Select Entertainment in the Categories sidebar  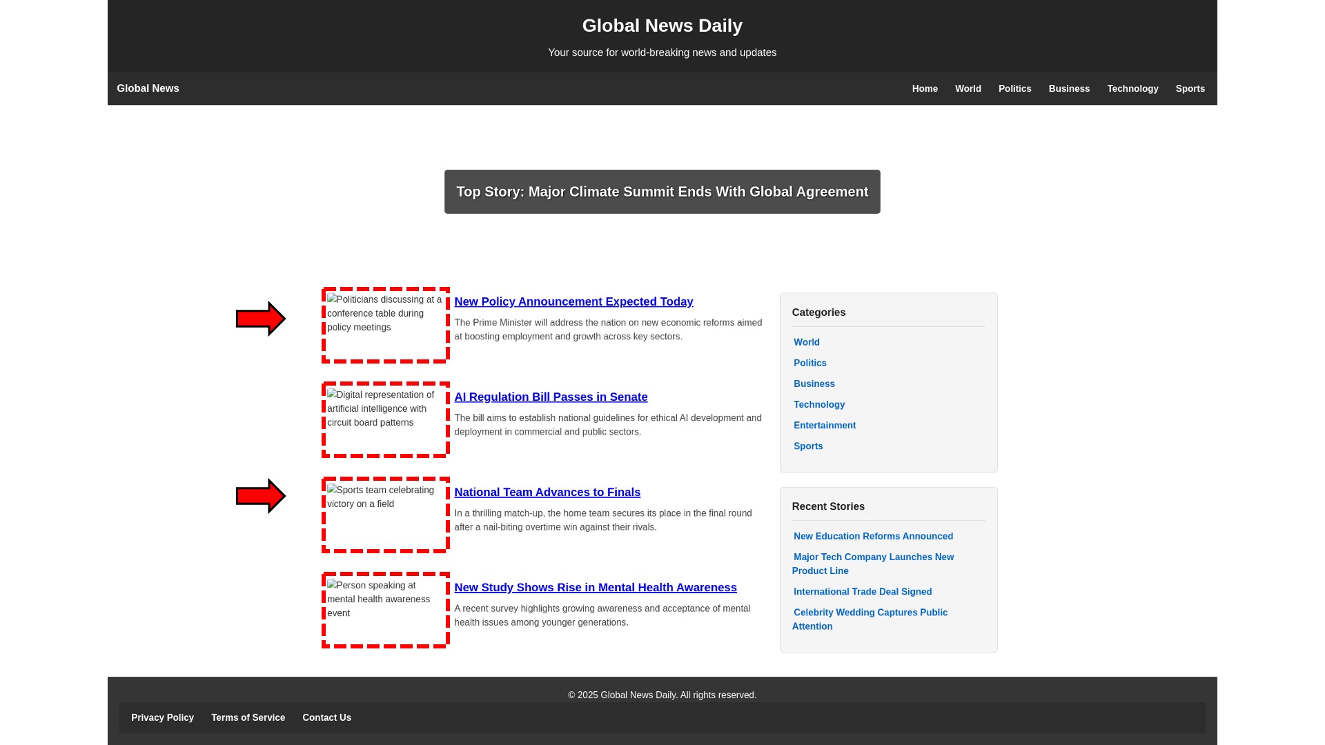click(824, 426)
